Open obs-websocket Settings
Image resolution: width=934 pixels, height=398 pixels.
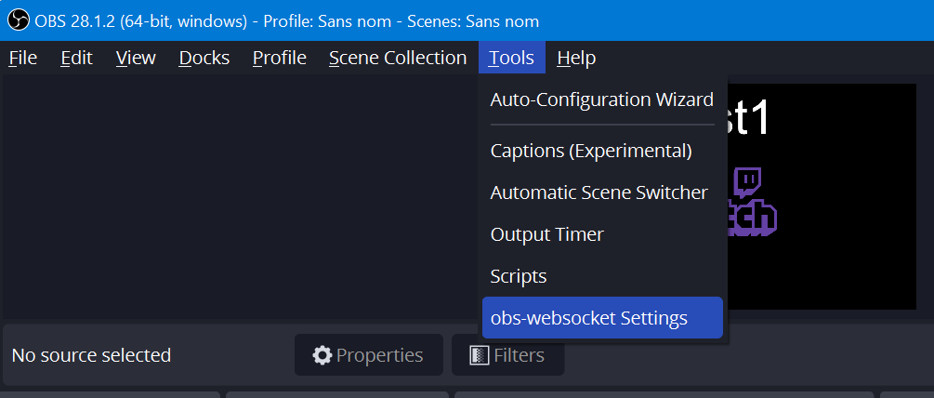pyautogui.click(x=602, y=318)
